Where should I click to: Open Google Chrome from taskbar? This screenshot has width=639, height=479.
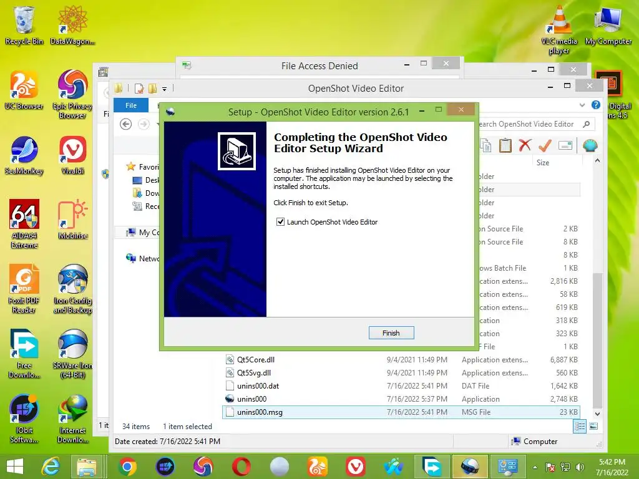click(x=127, y=467)
